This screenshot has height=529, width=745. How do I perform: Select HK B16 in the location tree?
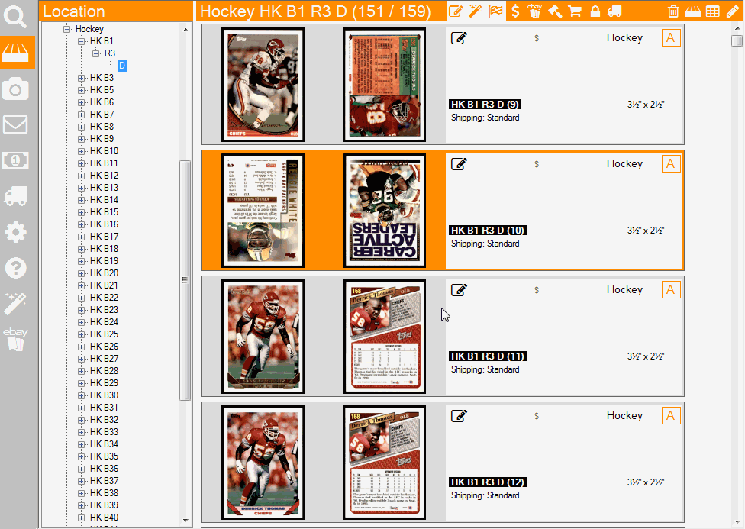point(104,224)
